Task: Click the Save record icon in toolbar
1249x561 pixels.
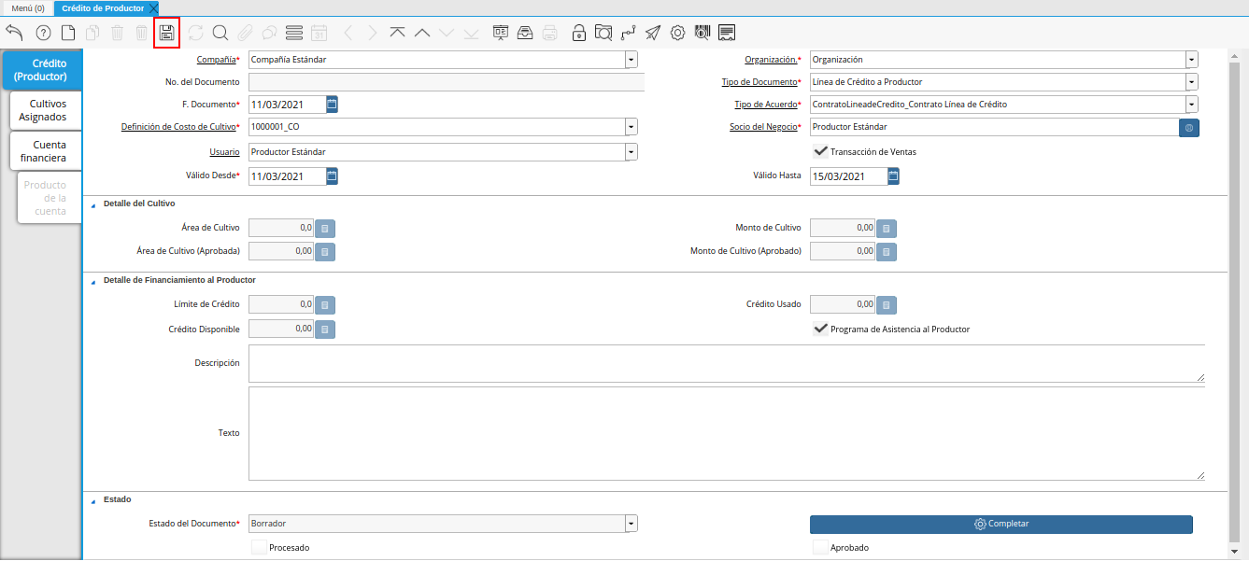Action: tap(166, 33)
